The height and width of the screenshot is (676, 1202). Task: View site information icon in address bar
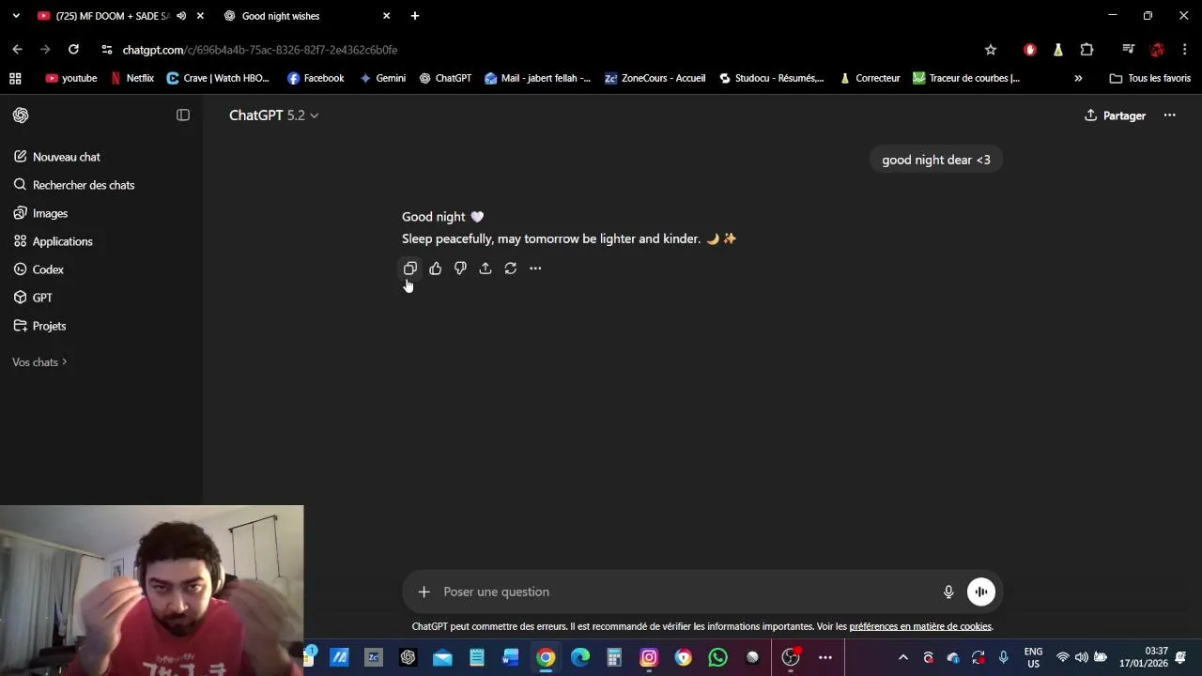pyautogui.click(x=107, y=50)
